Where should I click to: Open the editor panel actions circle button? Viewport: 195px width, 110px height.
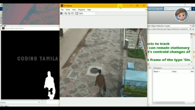pyautogui.click(x=190, y=29)
